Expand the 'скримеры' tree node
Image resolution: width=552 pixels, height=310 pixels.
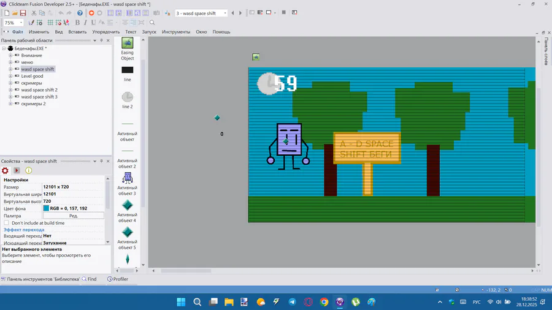click(10, 83)
